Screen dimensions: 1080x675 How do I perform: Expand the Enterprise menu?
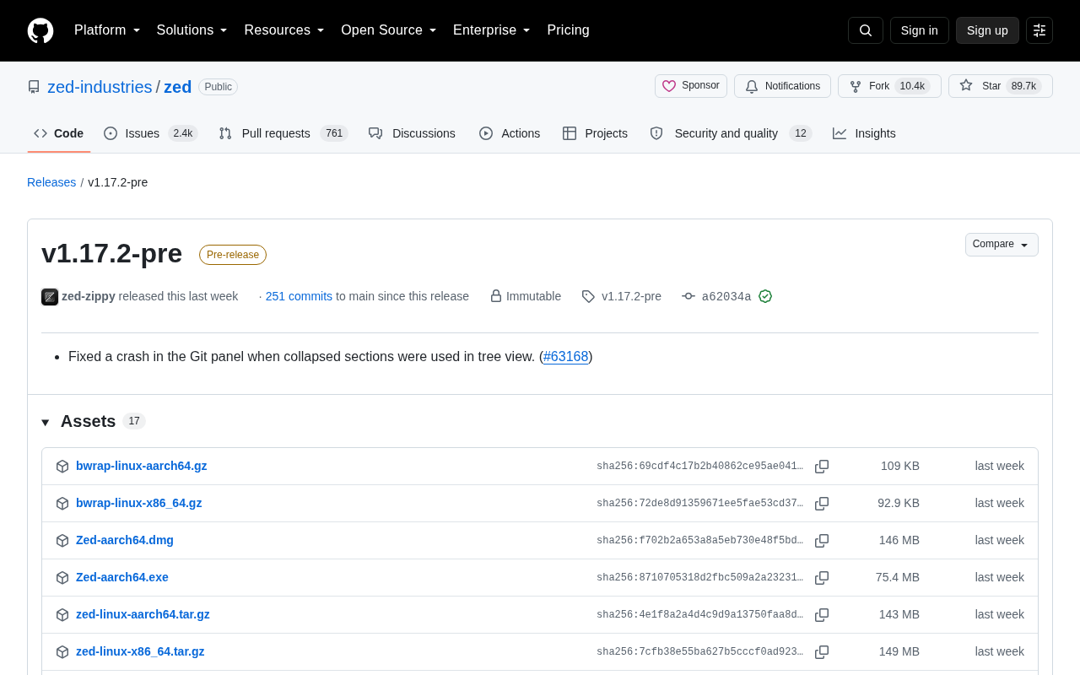[x=492, y=30]
